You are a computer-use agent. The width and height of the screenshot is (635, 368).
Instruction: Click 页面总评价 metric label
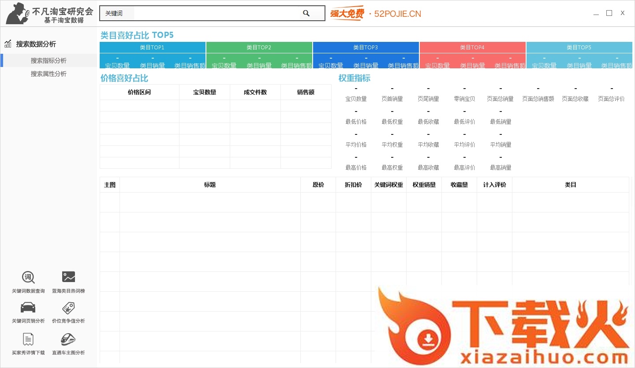point(611,99)
